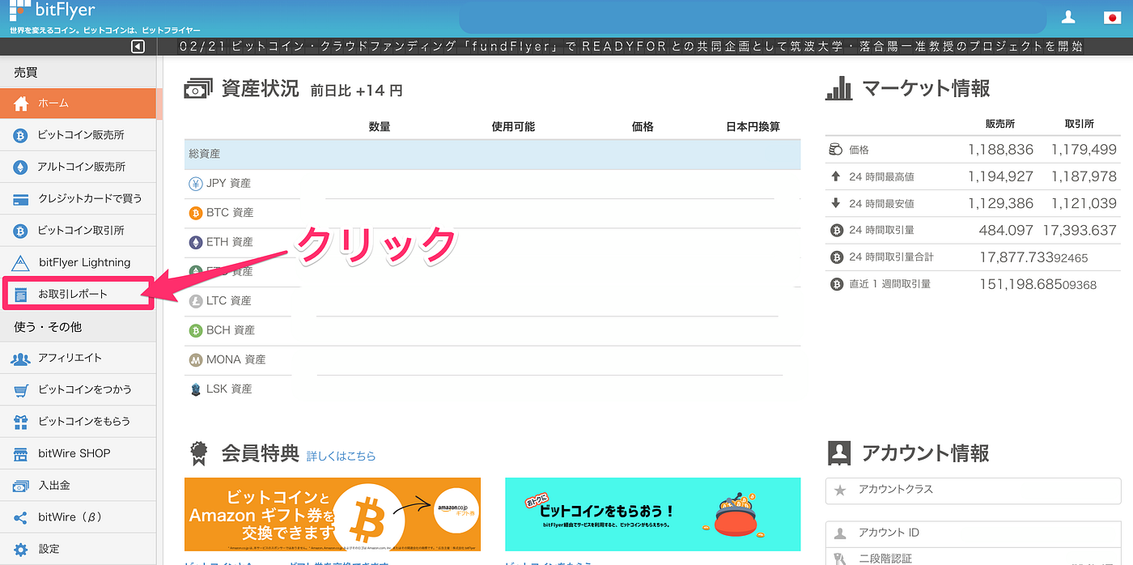The image size is (1133, 565).
Task: Click the お取引レポート report icon
Action: click(x=21, y=295)
